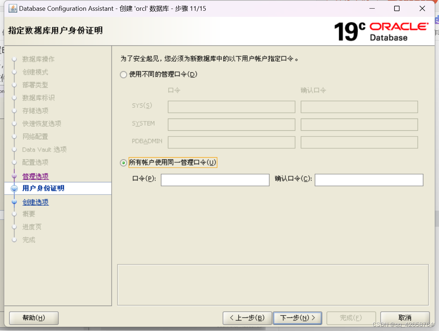Open the 创建选项 step link

[x=36, y=202]
